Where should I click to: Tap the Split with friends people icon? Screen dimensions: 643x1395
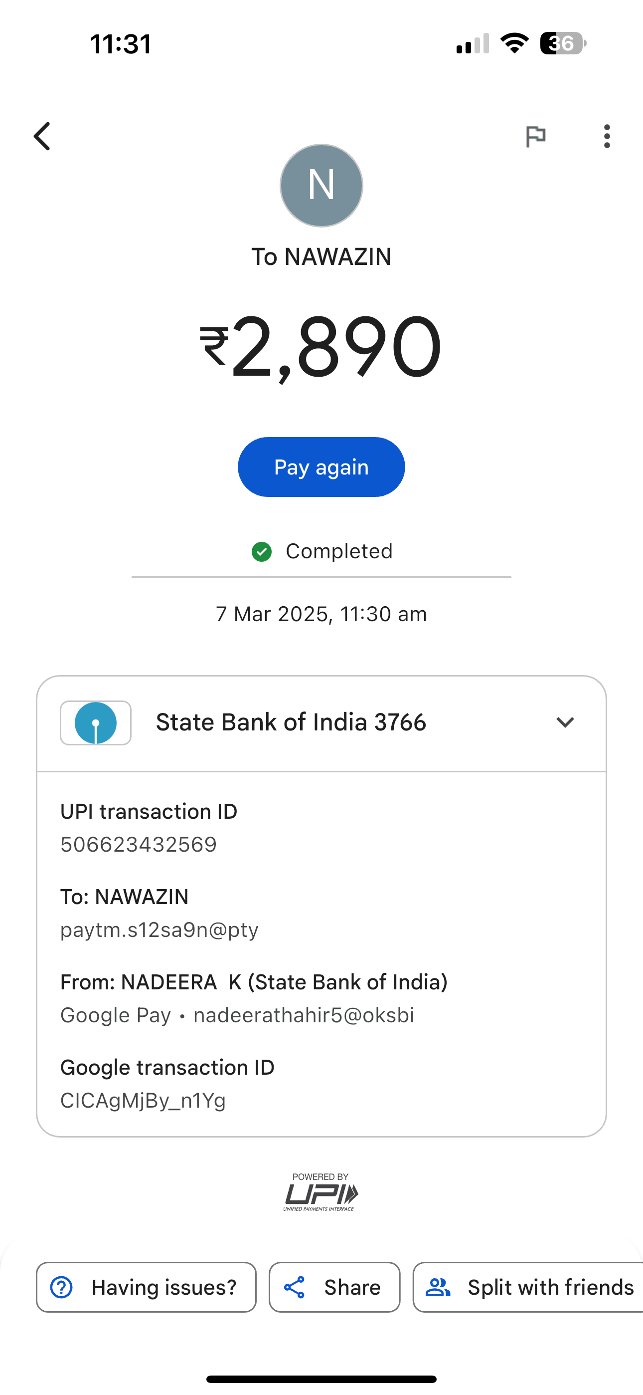point(438,1287)
